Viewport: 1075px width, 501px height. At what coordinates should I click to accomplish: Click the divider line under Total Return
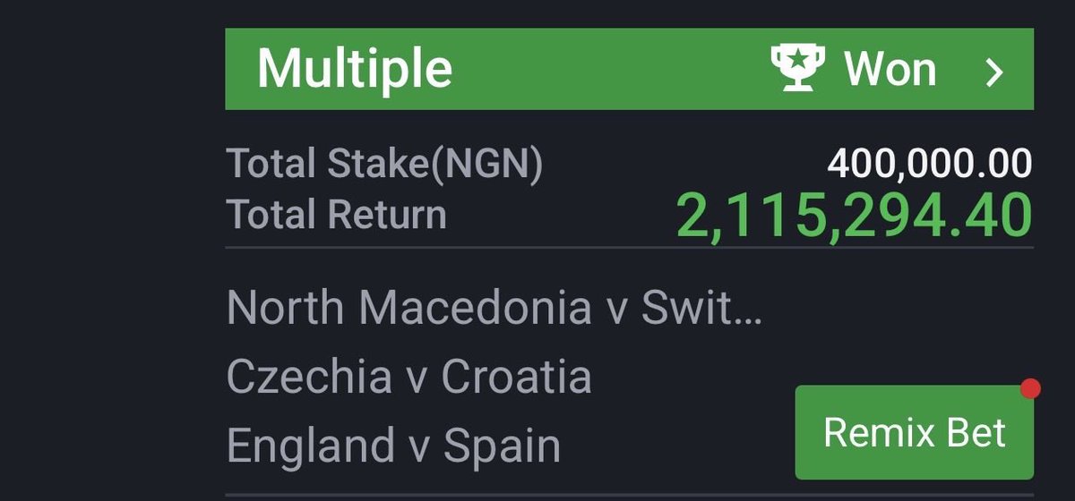(x=630, y=248)
